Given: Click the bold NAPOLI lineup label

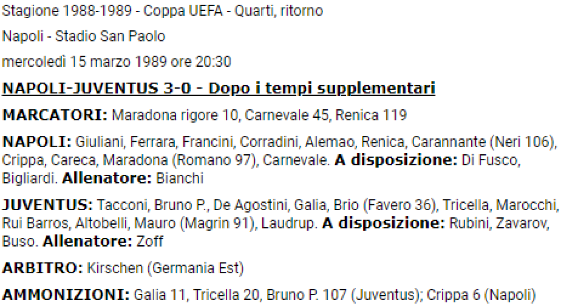Looking at the screenshot, I should coord(36,141).
